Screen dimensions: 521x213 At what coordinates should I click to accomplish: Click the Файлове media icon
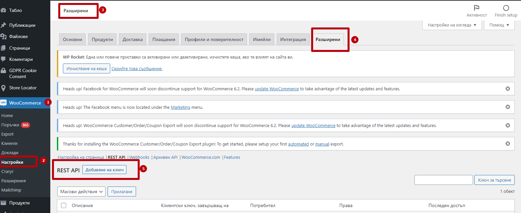pyautogui.click(x=3, y=36)
